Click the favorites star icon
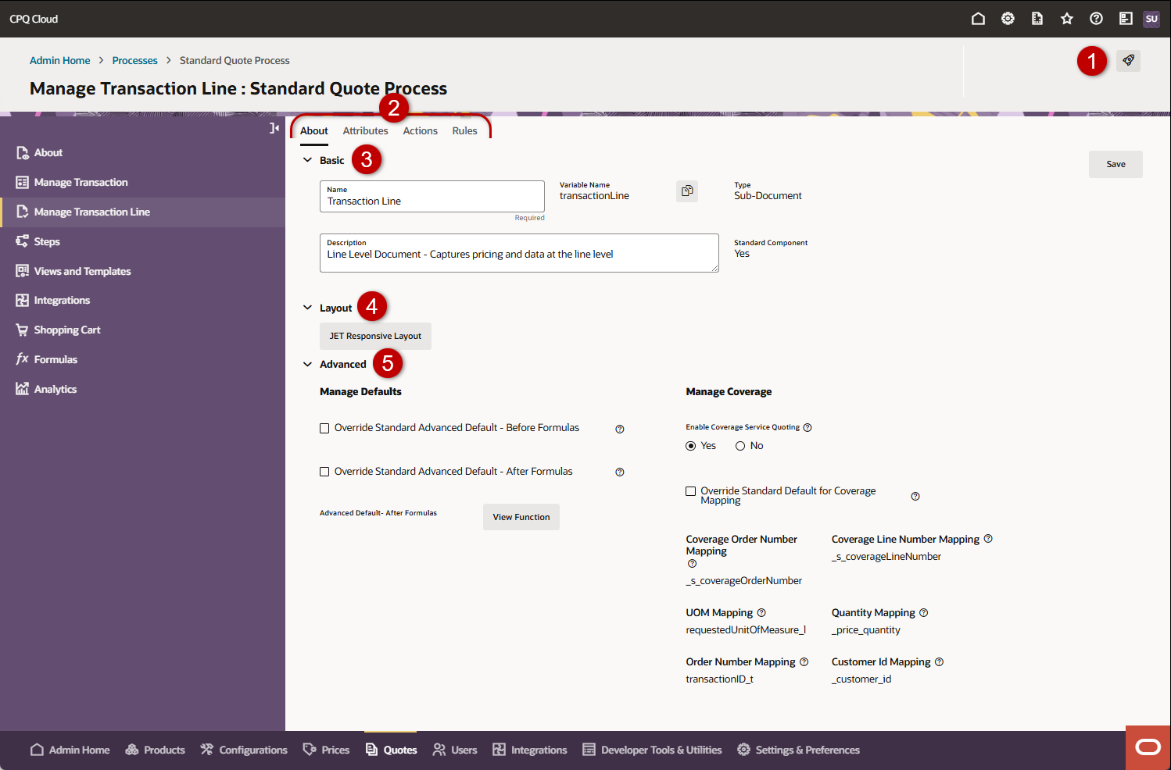The width and height of the screenshot is (1171, 770). (1066, 18)
